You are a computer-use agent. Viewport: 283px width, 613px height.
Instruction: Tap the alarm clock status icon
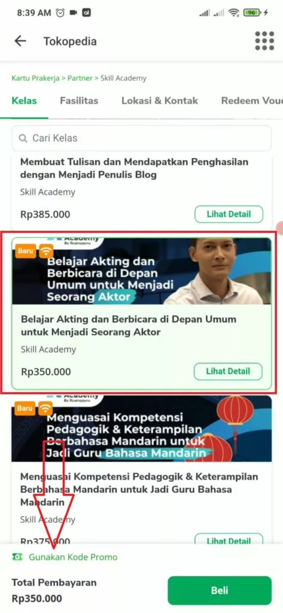coord(60,13)
